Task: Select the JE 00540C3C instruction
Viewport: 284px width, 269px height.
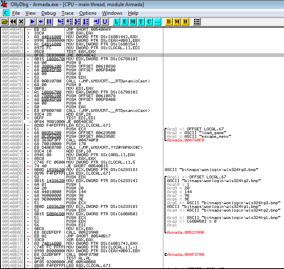Action: (x=80, y=122)
